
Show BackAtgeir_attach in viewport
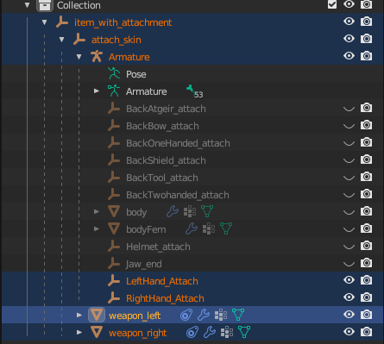coord(349,109)
